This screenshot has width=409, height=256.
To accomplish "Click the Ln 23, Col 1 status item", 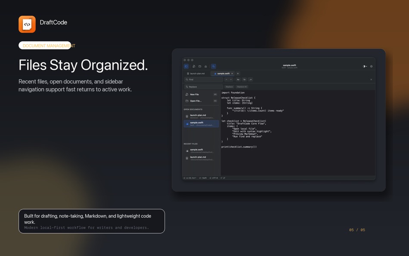I will pyautogui.click(x=190, y=178).
